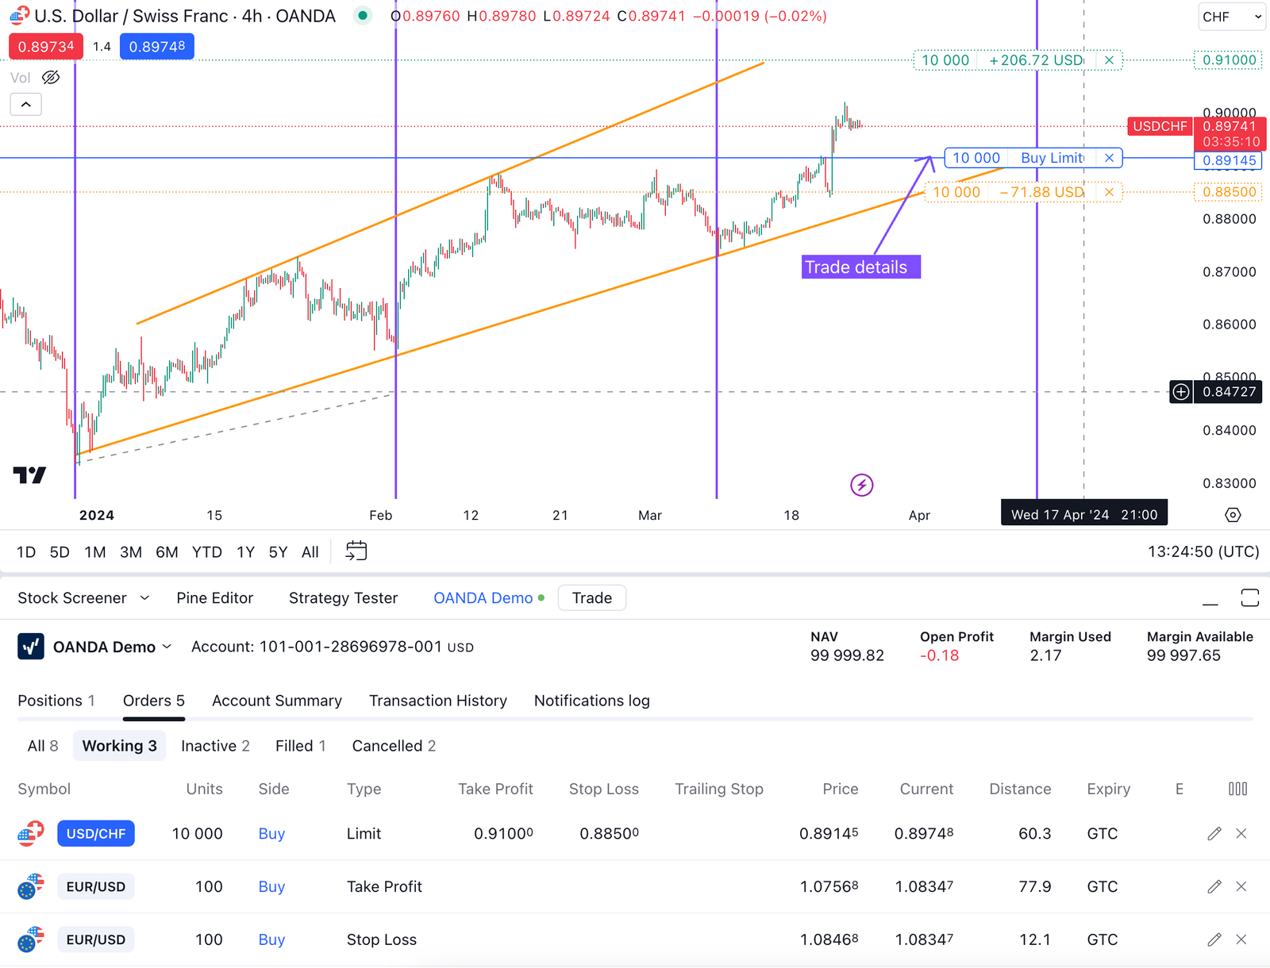This screenshot has width=1270, height=968.
Task: Click the lightning bolt instant-order icon on the chart
Action: click(862, 485)
